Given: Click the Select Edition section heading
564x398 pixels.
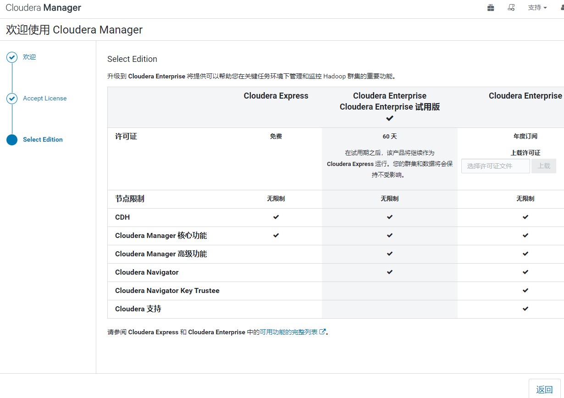Looking at the screenshot, I should (132, 59).
